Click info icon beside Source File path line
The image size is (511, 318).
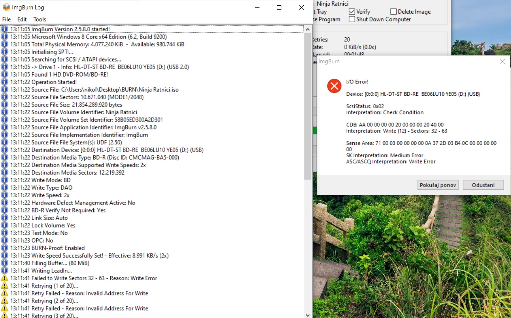click(5, 89)
